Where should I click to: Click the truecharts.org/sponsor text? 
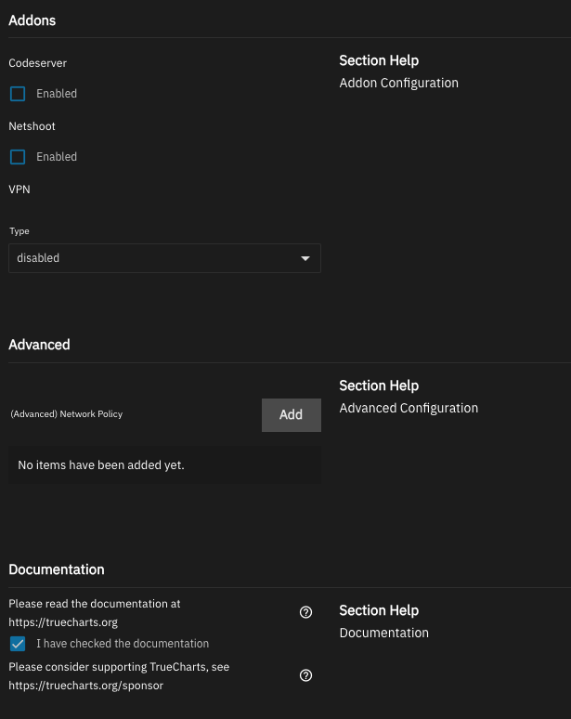pyautogui.click(x=86, y=686)
